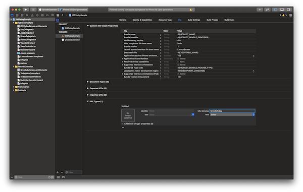The width and height of the screenshot is (303, 192).
Task: Remove the selected target with minus button
Action: point(62,172)
